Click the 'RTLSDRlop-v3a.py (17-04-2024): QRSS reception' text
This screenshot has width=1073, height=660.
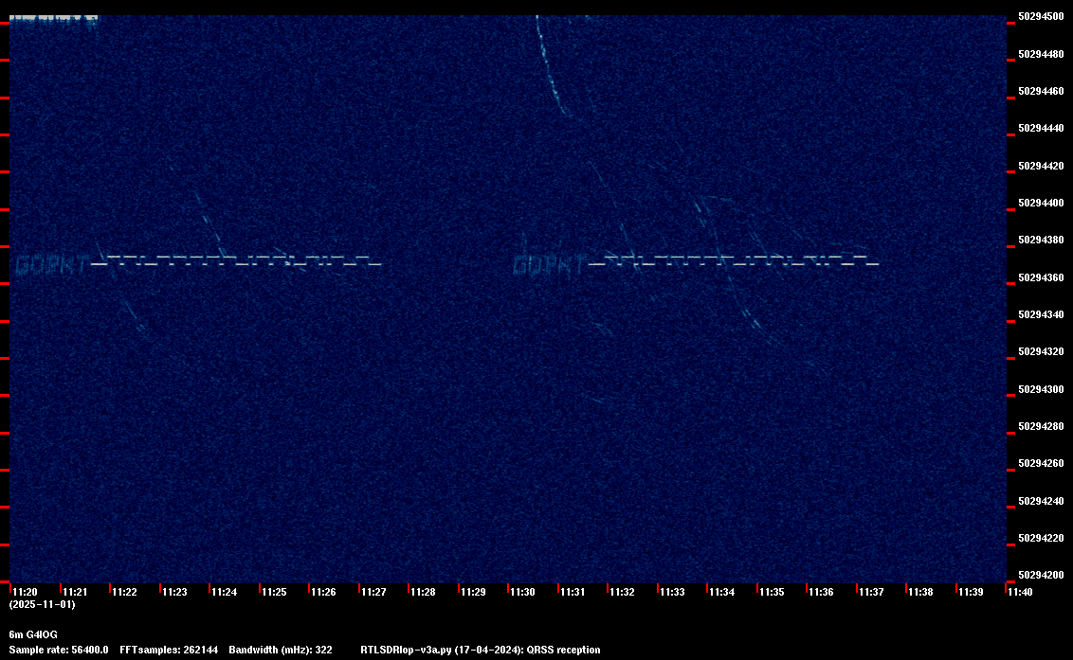click(481, 650)
